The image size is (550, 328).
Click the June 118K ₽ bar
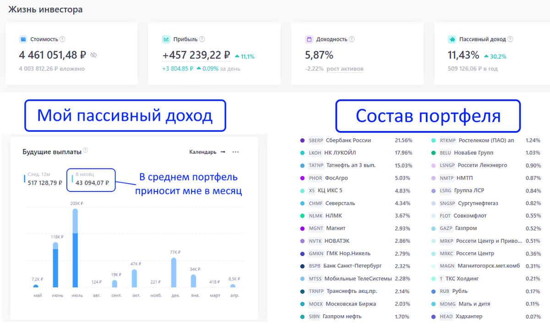(55, 265)
